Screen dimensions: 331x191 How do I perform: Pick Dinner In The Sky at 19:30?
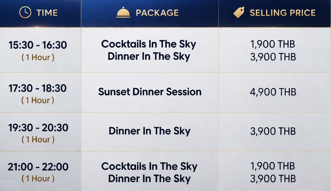tap(150, 131)
